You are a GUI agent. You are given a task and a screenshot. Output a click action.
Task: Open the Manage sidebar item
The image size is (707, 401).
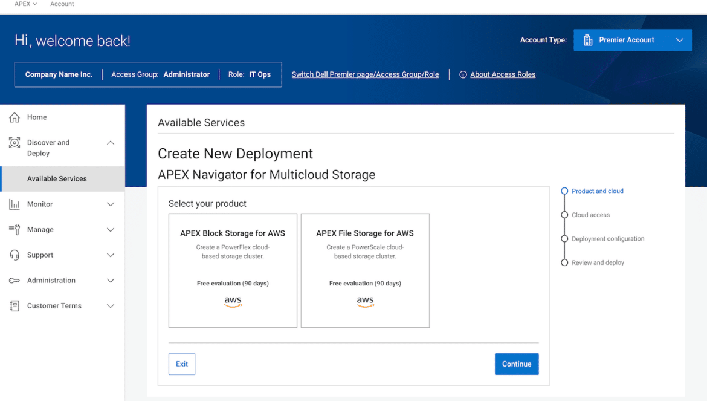click(x=63, y=230)
